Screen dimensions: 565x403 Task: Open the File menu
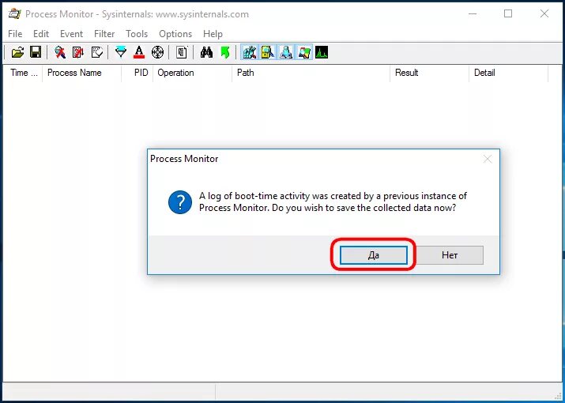click(15, 34)
